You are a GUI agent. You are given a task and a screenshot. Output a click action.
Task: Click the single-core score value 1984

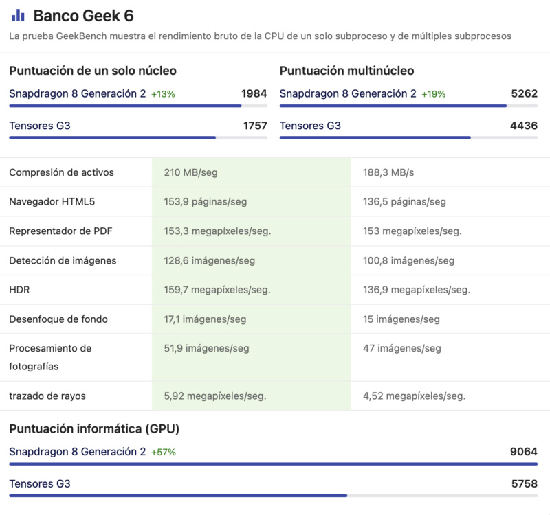click(254, 93)
